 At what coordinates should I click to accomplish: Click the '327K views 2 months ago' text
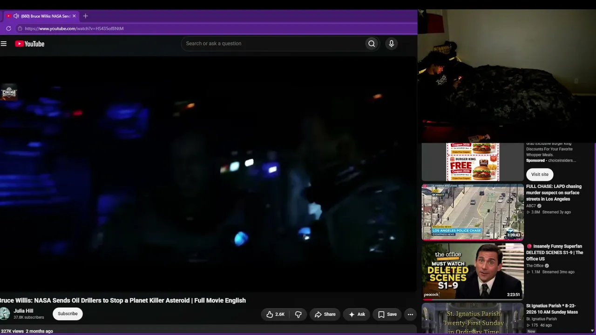[x=27, y=331]
